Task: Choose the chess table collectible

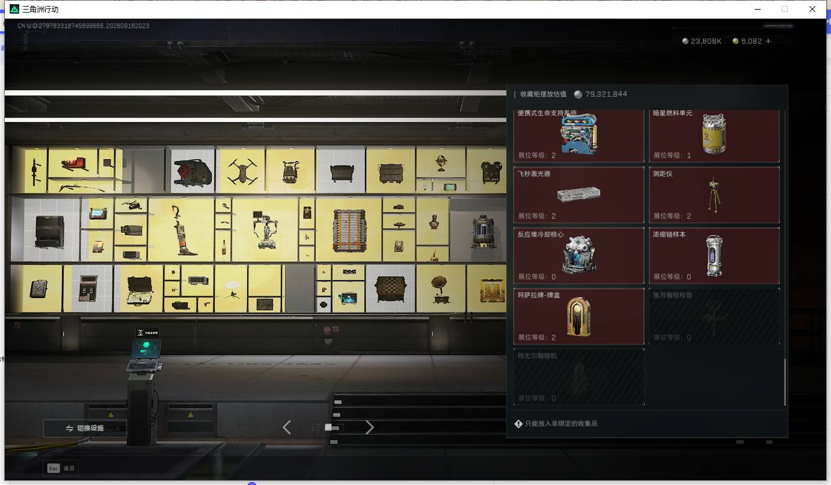Action: tap(391, 289)
